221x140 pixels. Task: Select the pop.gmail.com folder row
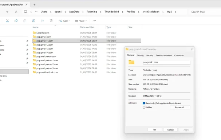87,37
